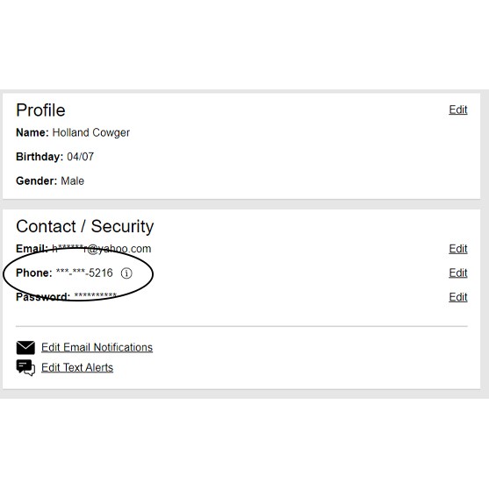
Task: Click the info icon beside the phone number
Action: click(126, 273)
